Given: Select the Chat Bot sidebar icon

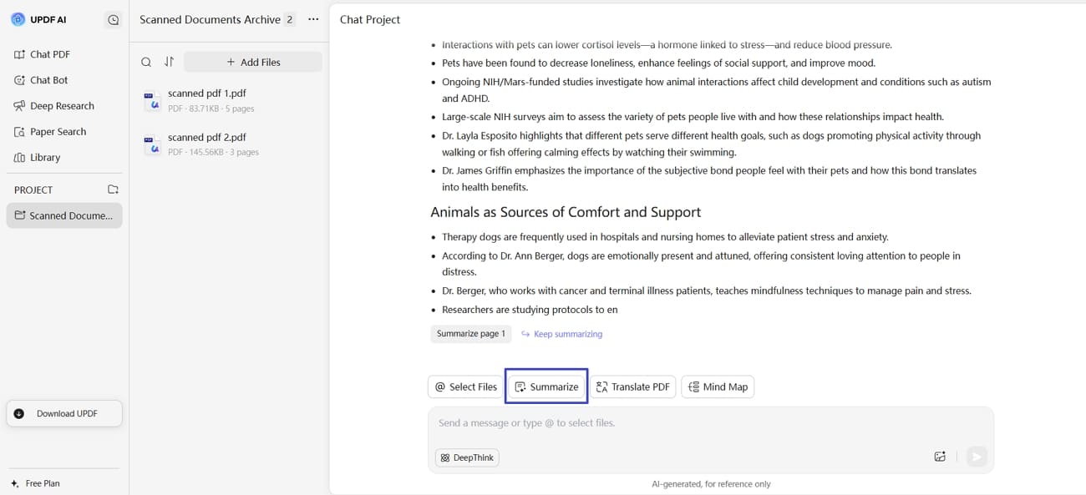Looking at the screenshot, I should 48,79.
